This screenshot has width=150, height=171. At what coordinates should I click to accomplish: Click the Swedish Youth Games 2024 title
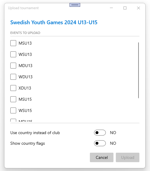(x=54, y=22)
